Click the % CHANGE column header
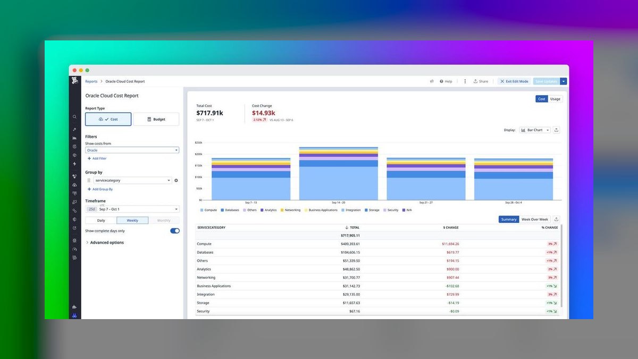The height and width of the screenshot is (359, 638). tap(550, 228)
